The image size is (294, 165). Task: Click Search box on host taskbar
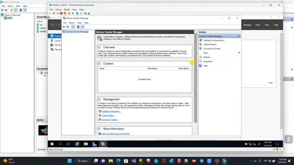[x=83, y=161]
